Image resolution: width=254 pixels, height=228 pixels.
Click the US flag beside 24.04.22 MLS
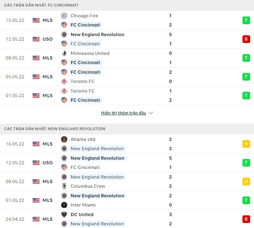(x=36, y=219)
